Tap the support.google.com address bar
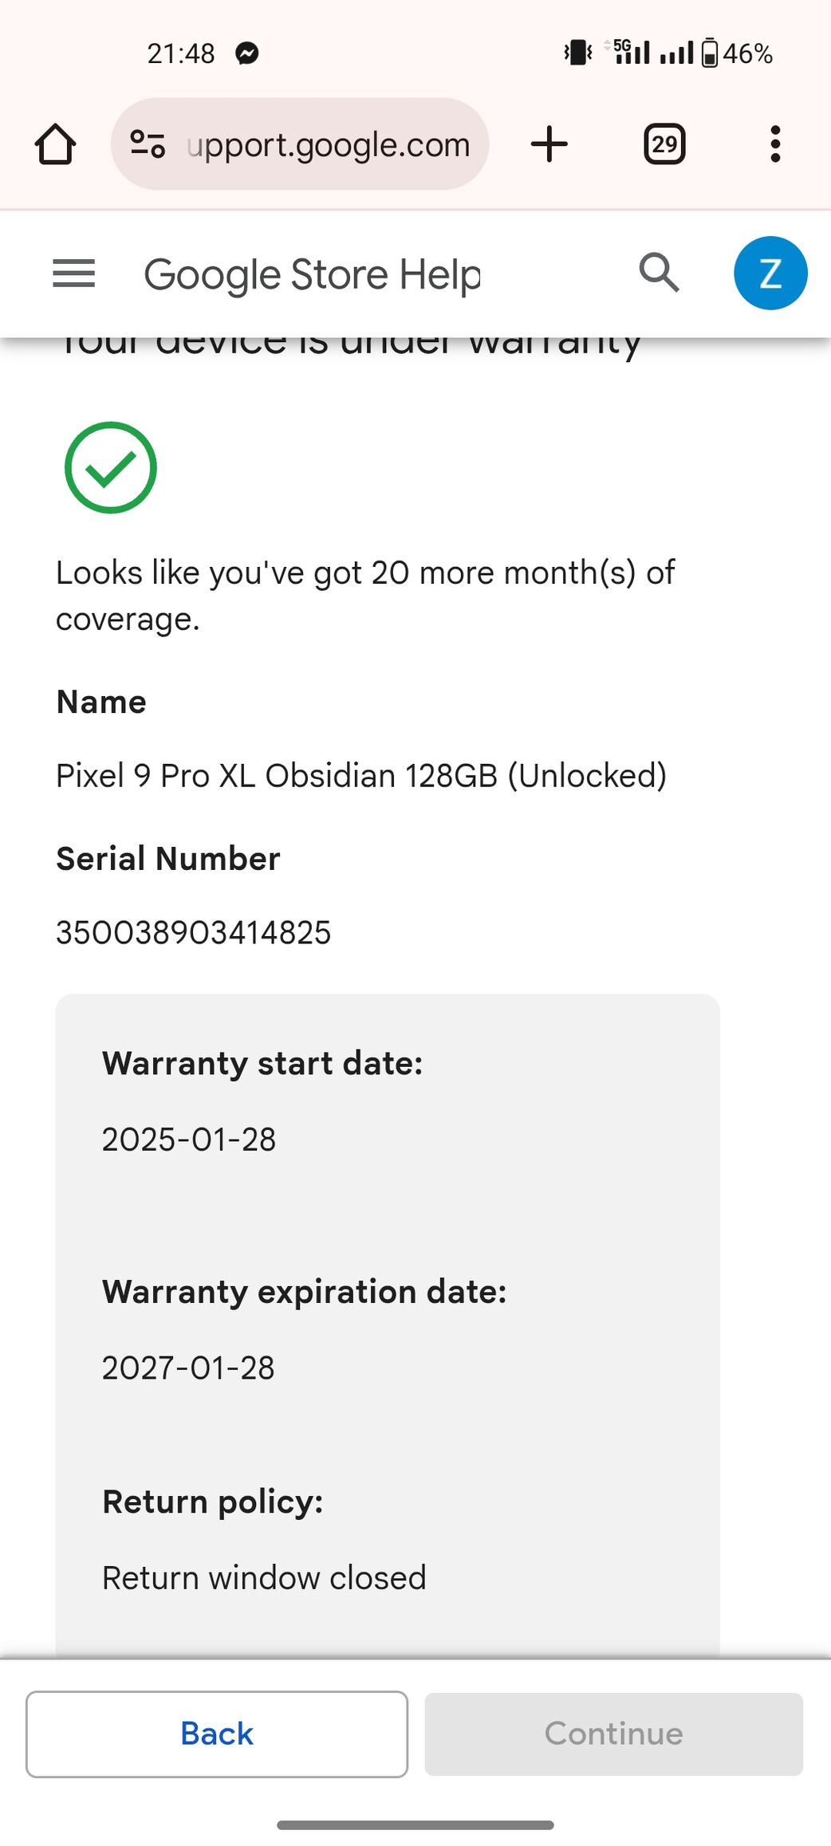 click(300, 144)
